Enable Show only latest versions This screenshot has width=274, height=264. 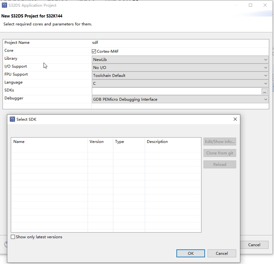(13, 237)
